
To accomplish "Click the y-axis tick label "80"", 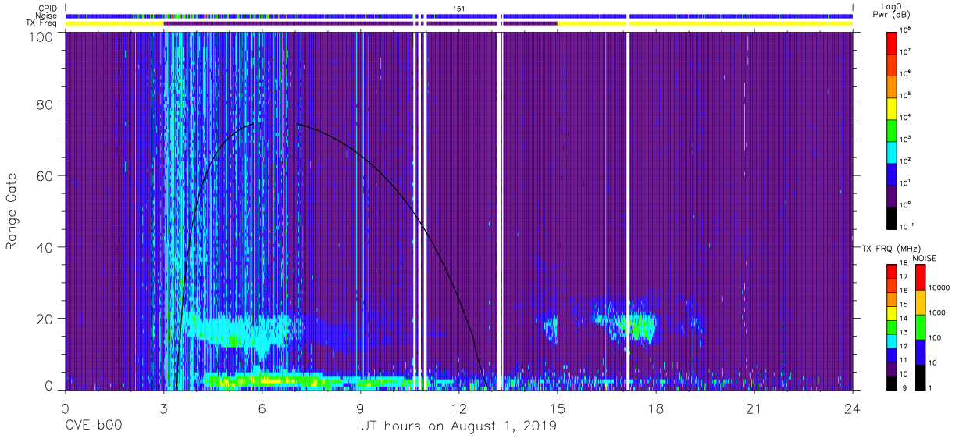I will (x=45, y=104).
